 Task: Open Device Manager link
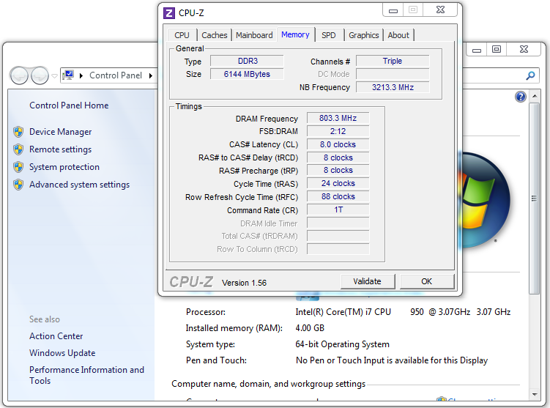click(x=60, y=132)
